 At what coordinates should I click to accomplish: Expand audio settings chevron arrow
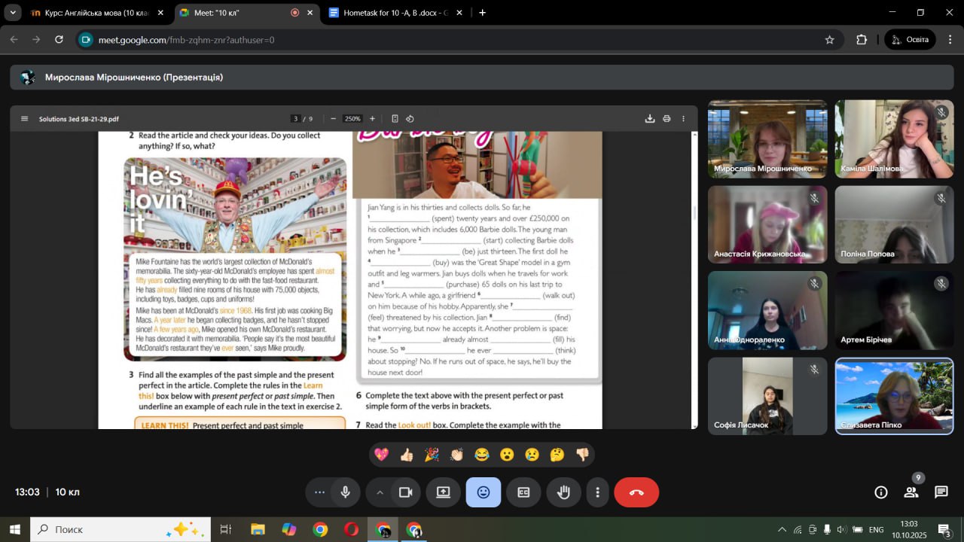coord(380,492)
